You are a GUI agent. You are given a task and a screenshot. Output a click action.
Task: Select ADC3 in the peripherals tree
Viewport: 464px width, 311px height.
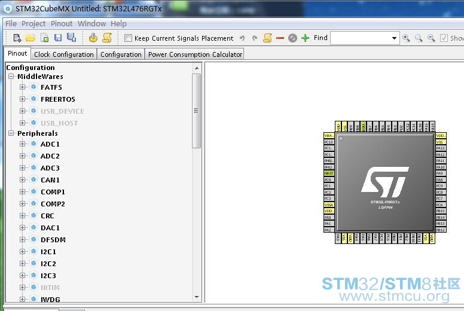coord(50,168)
